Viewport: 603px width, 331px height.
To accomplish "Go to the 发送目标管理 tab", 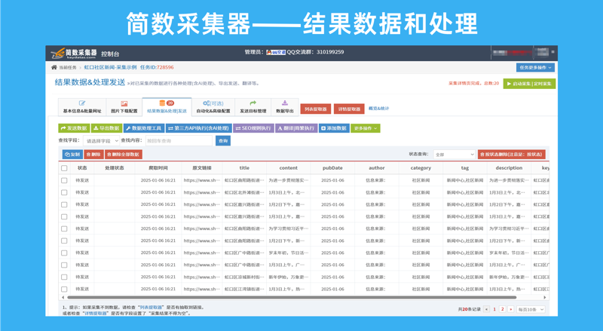I will (253, 107).
